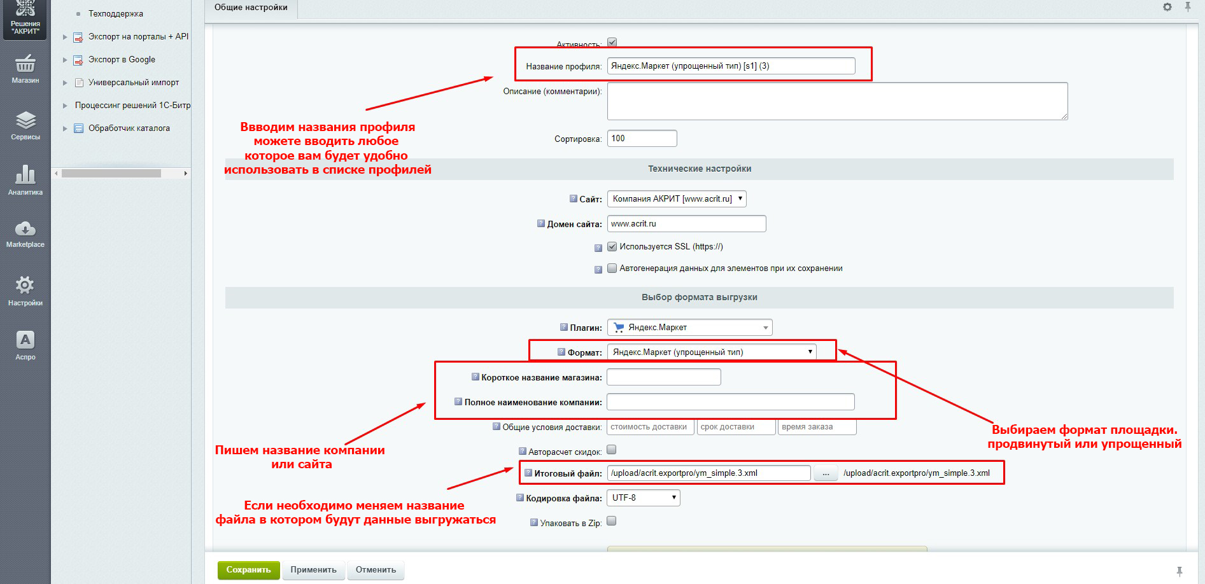The height and width of the screenshot is (584, 1205).
Task: Open Техподдержка menu item
Action: click(115, 13)
